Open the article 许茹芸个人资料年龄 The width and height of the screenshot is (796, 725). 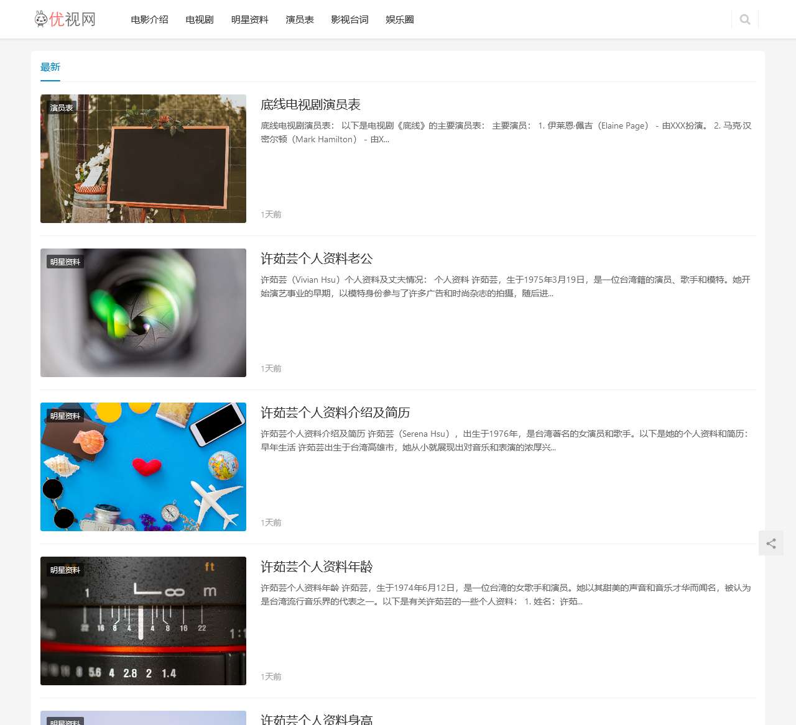(x=317, y=567)
